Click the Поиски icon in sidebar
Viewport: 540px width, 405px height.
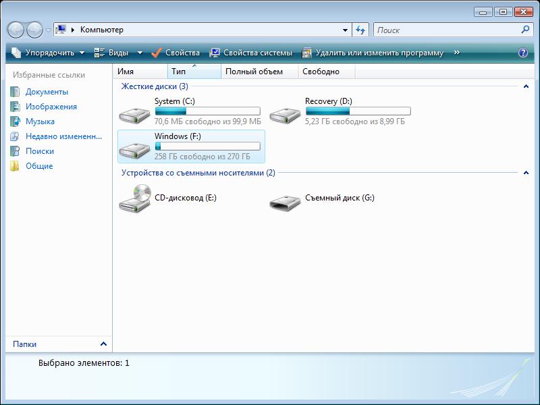click(x=15, y=151)
